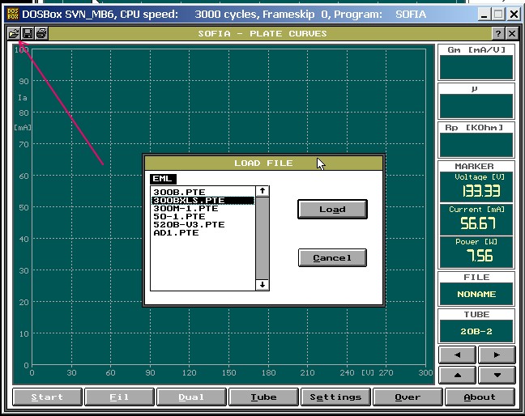Open the Tube menu button

pyautogui.click(x=263, y=397)
